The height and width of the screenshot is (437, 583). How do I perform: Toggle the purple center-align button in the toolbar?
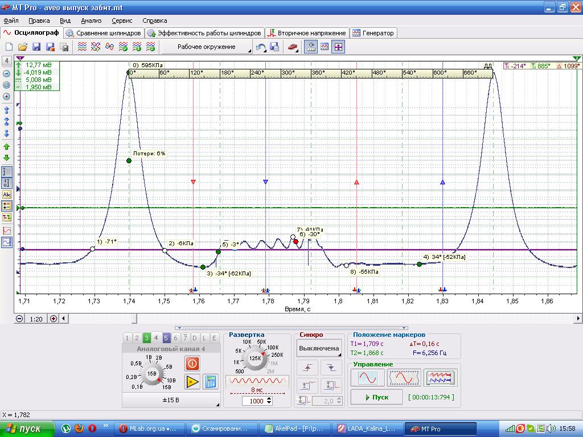point(338,47)
